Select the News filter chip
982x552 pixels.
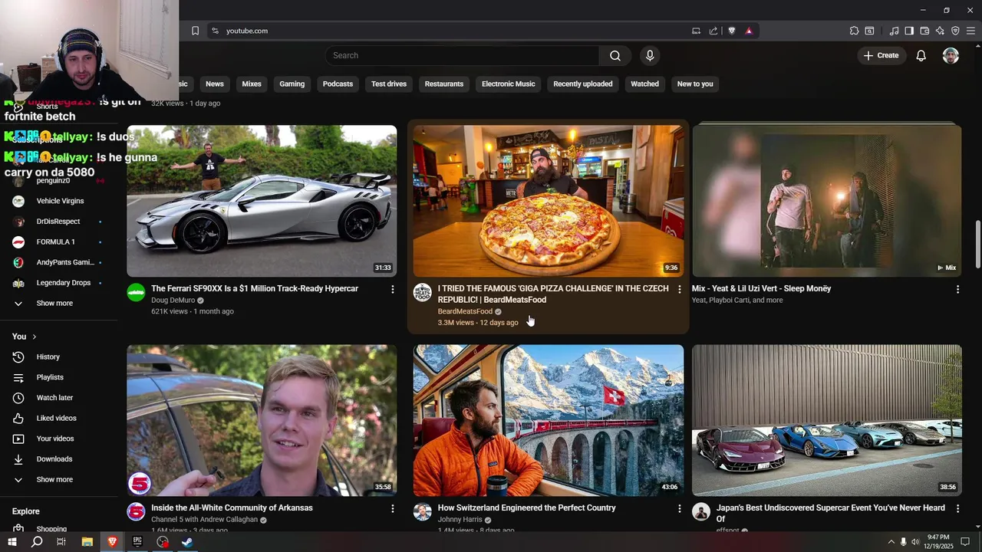click(x=215, y=84)
